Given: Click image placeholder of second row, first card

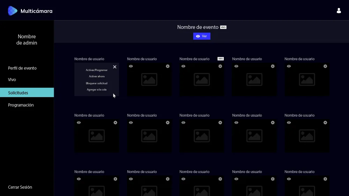Looking at the screenshot, I should point(97,136).
